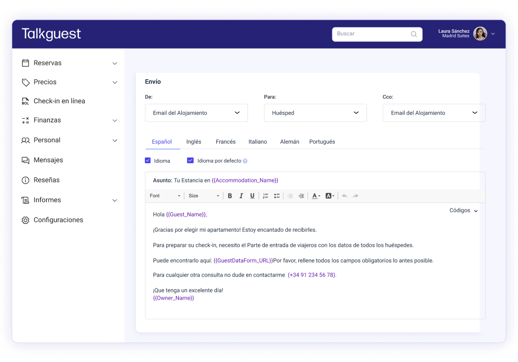Click the Informes report icon
The image size is (518, 362).
click(25, 200)
